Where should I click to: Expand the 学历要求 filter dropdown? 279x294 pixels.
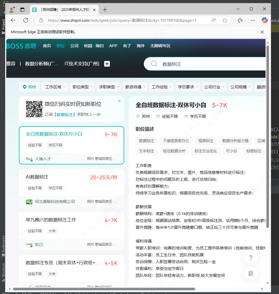188,87
